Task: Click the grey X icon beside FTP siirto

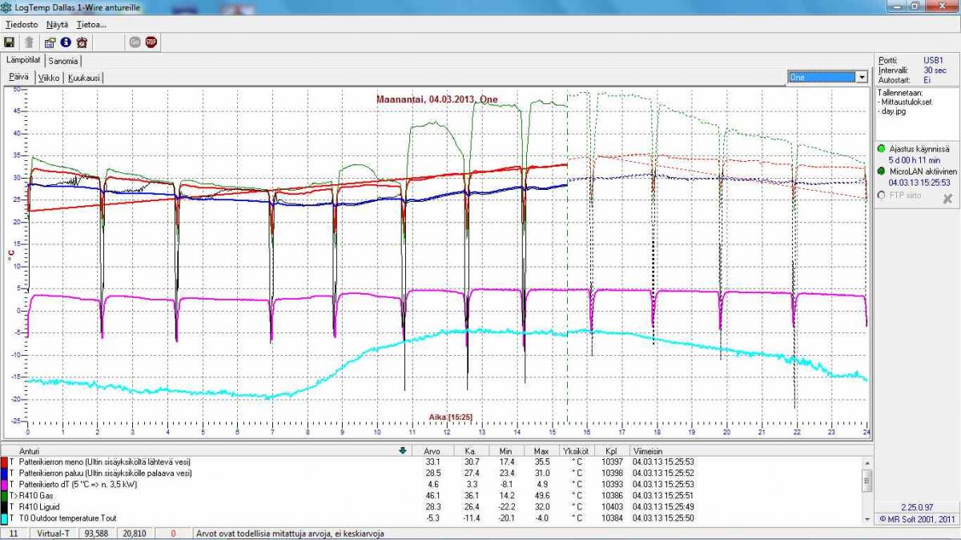Action: (x=947, y=198)
